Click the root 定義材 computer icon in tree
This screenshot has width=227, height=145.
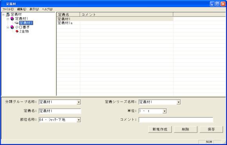coord(8,14)
